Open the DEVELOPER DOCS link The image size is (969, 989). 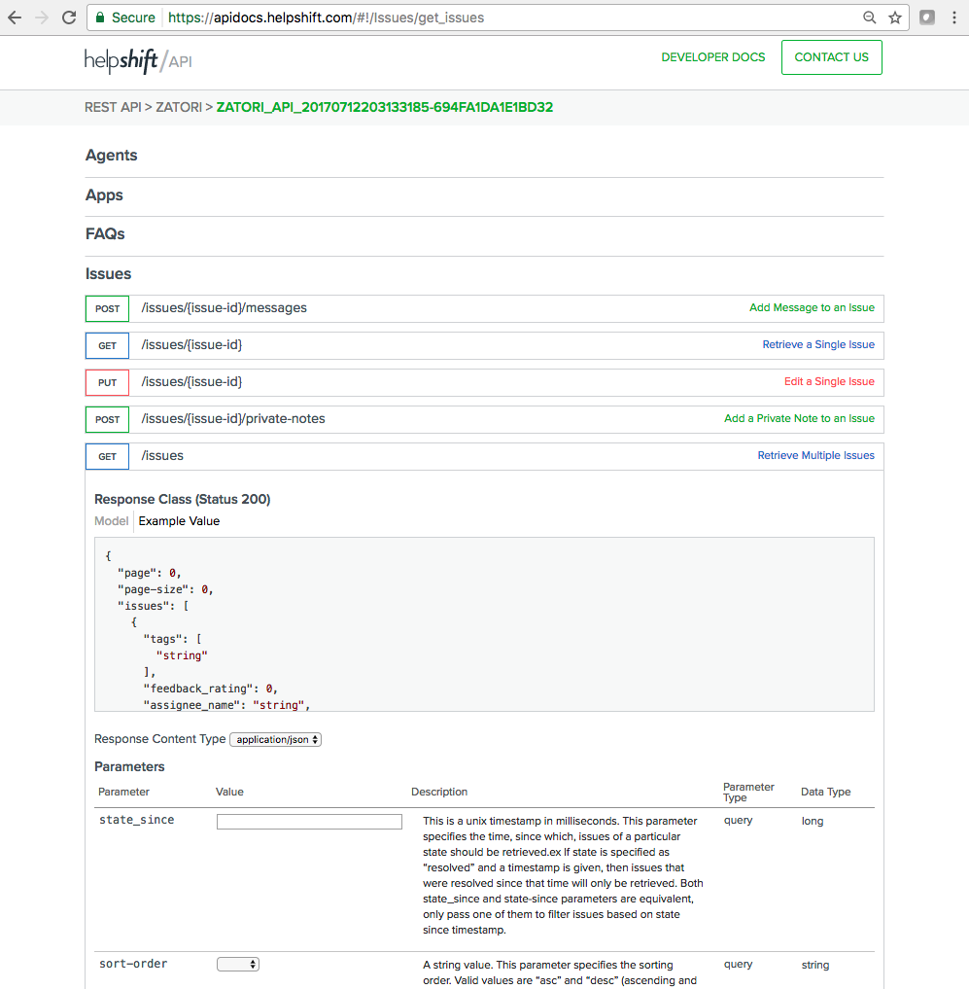tap(713, 57)
